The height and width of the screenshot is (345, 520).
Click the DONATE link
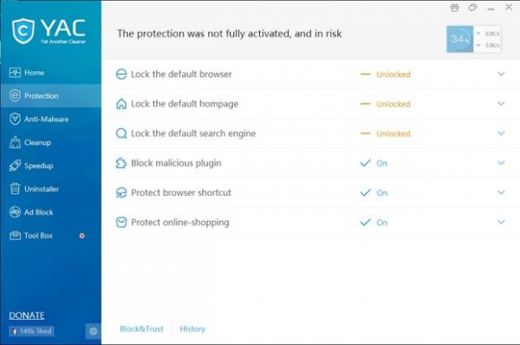click(x=27, y=316)
